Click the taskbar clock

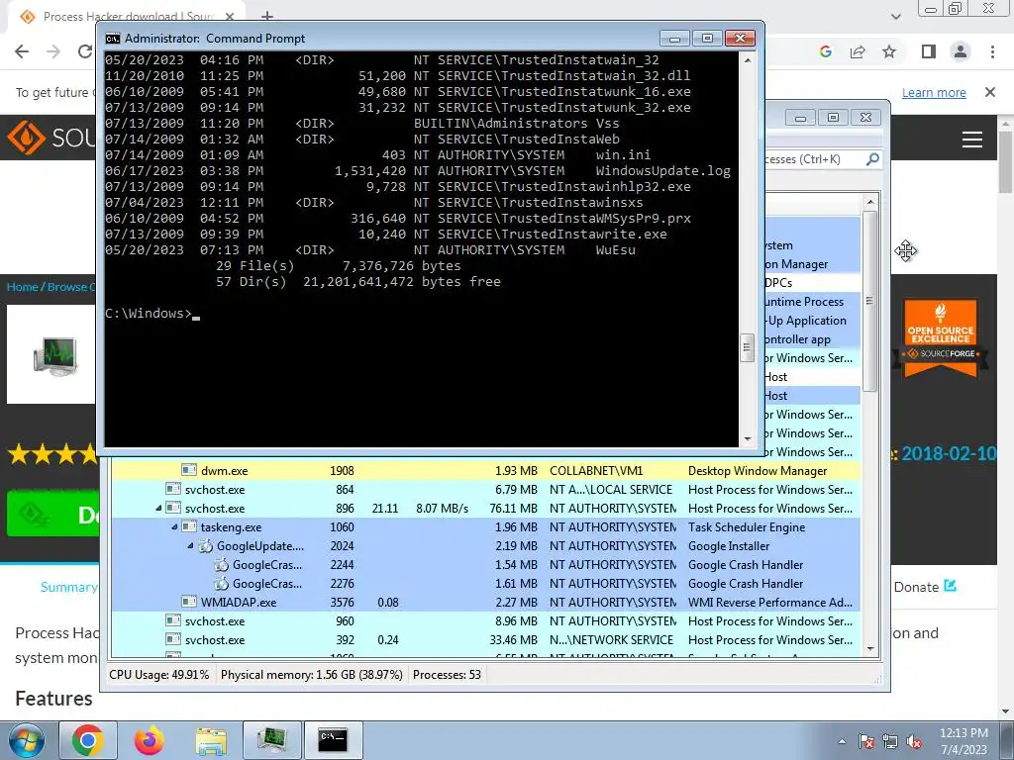tap(963, 741)
